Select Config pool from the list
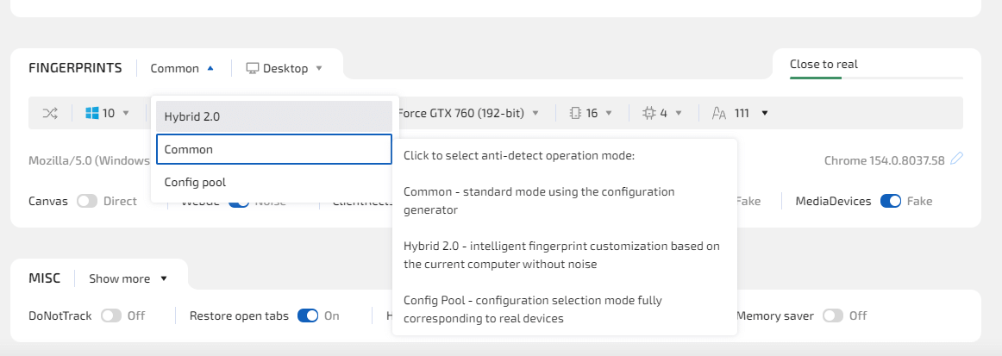This screenshot has width=1002, height=356. tap(274, 182)
